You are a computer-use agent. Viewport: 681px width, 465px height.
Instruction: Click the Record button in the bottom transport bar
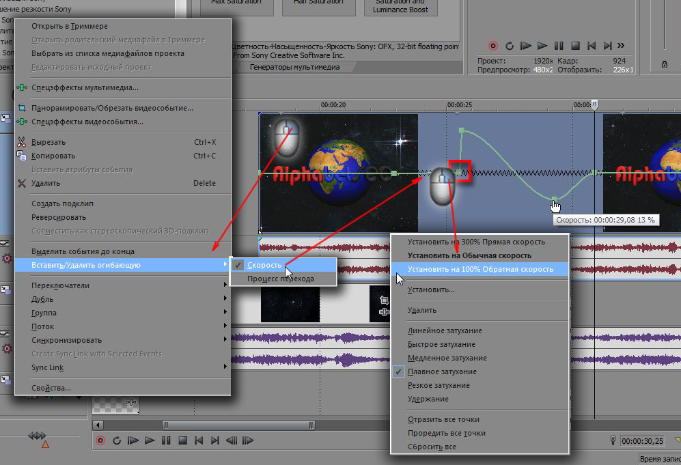coord(100,440)
